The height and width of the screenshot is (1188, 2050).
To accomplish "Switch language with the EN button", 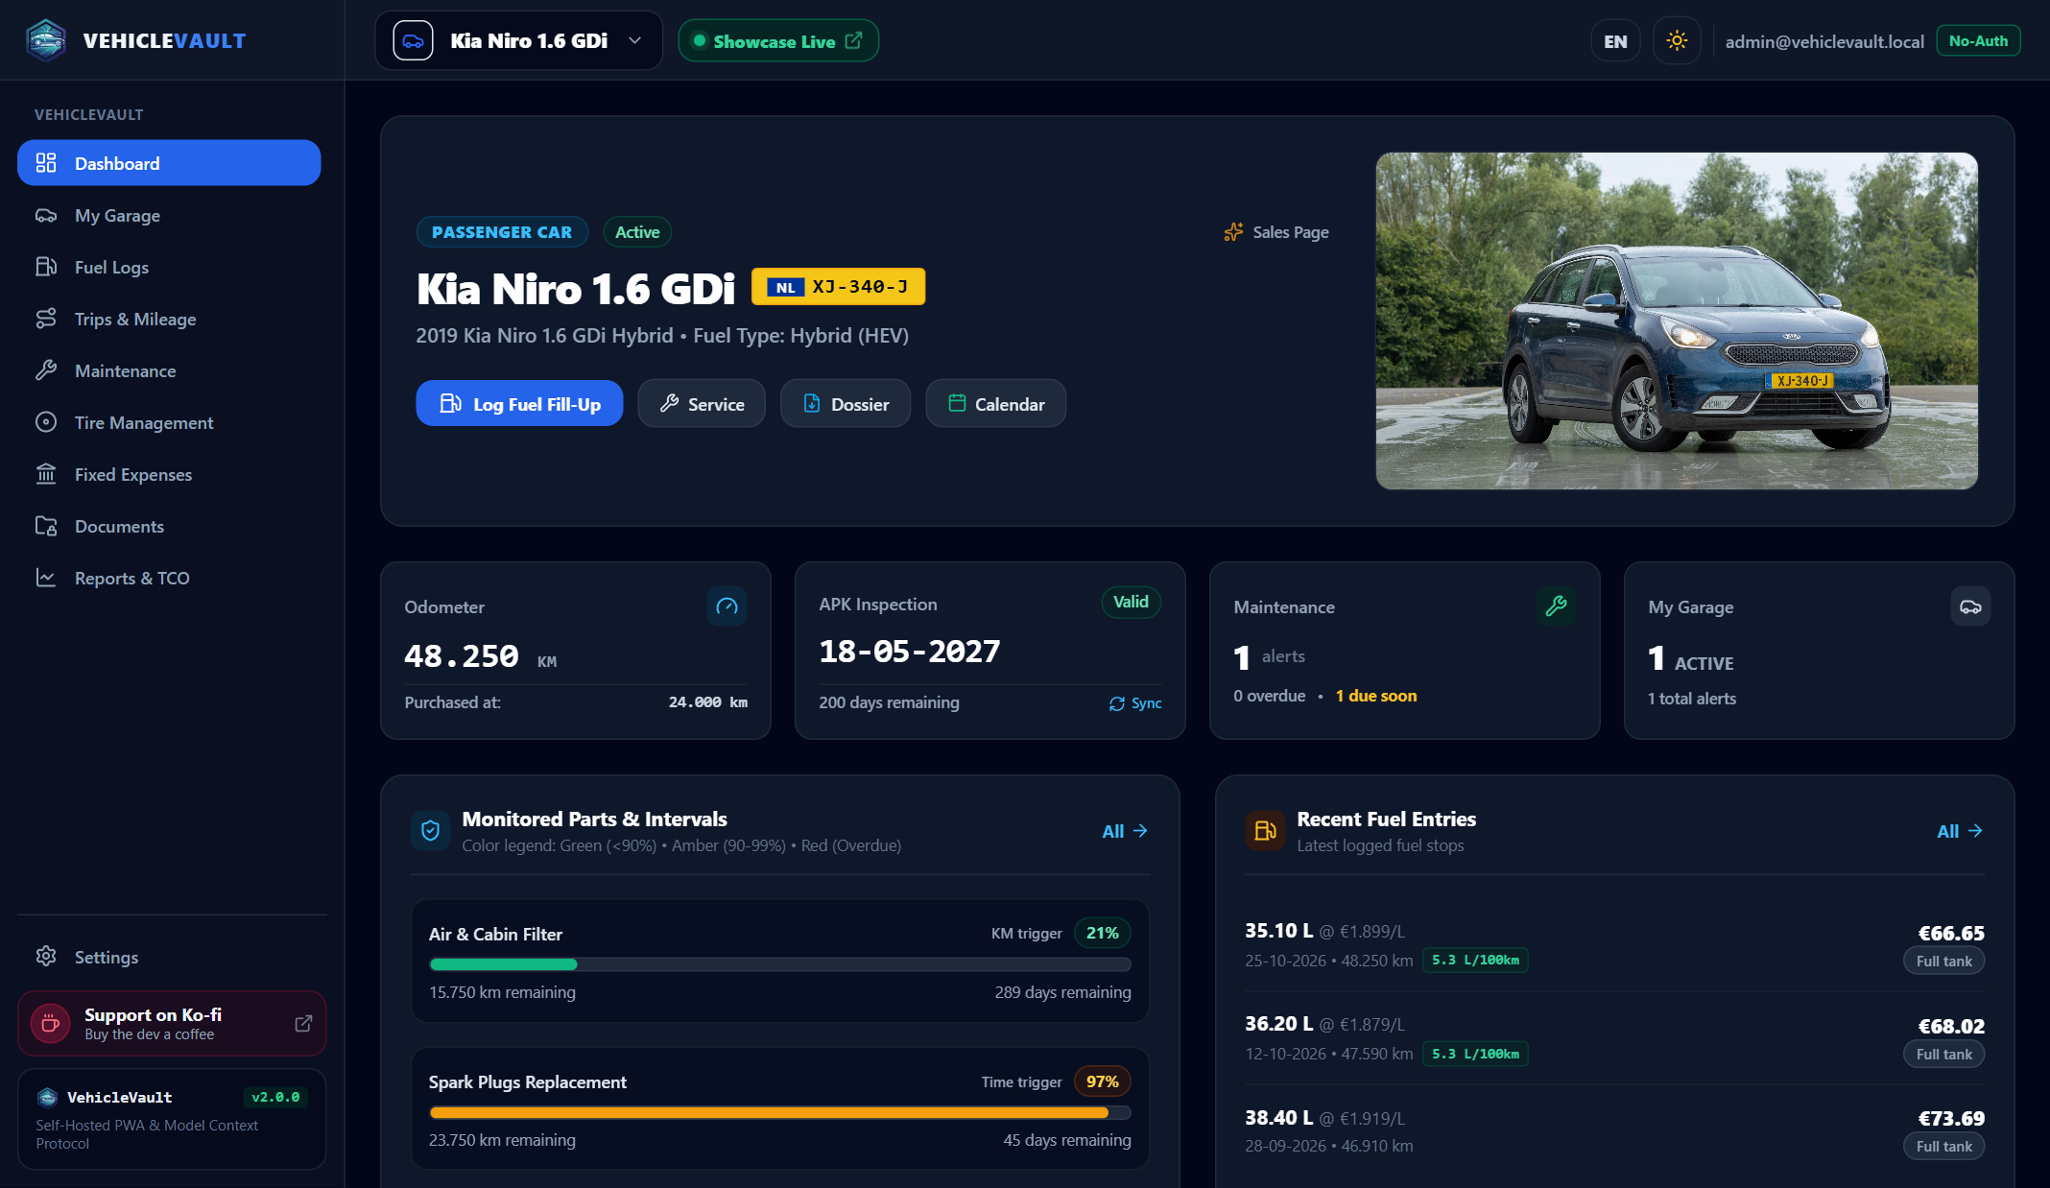I will coord(1615,41).
